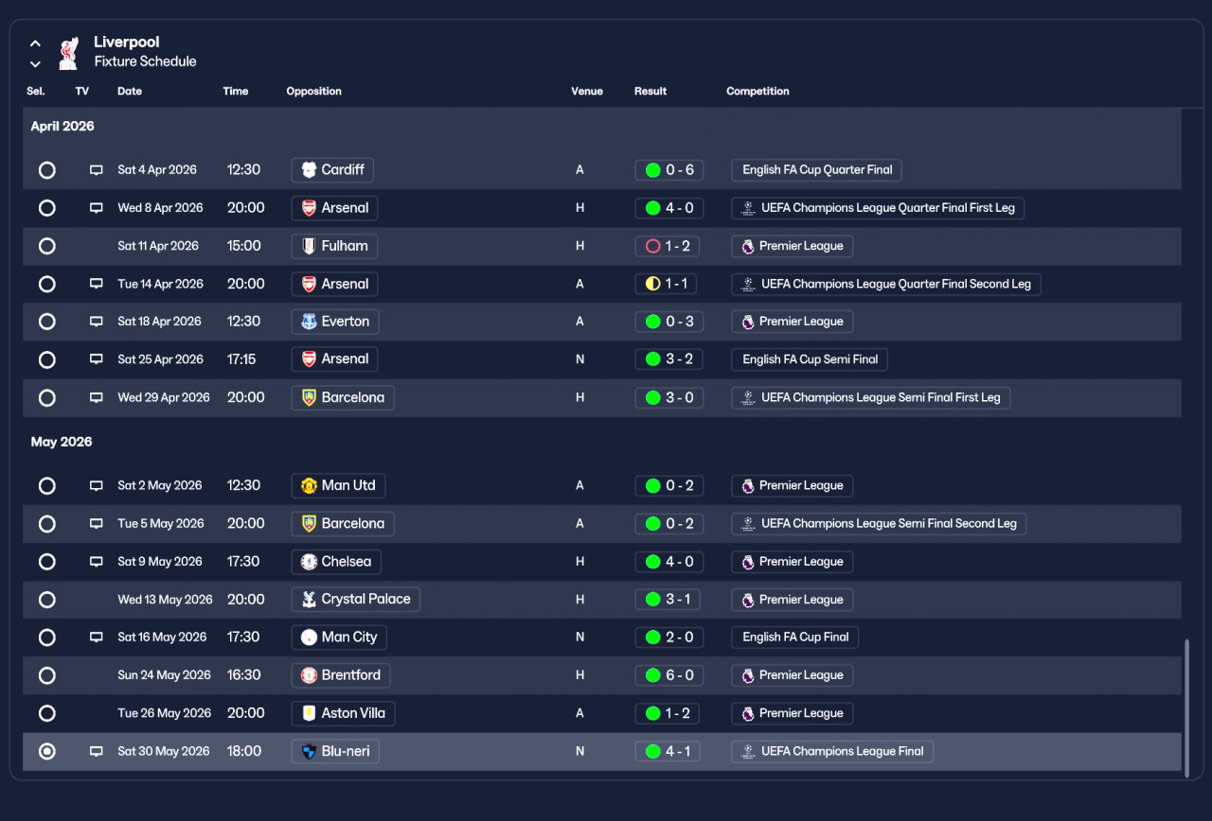The image size is (1212, 821).
Task: Click the TV icon for Sat 25 Apr match
Action: [96, 359]
